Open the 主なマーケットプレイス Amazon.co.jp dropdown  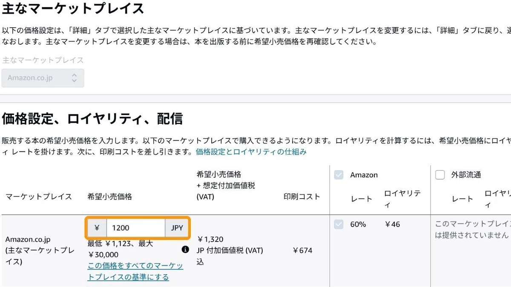click(43, 78)
